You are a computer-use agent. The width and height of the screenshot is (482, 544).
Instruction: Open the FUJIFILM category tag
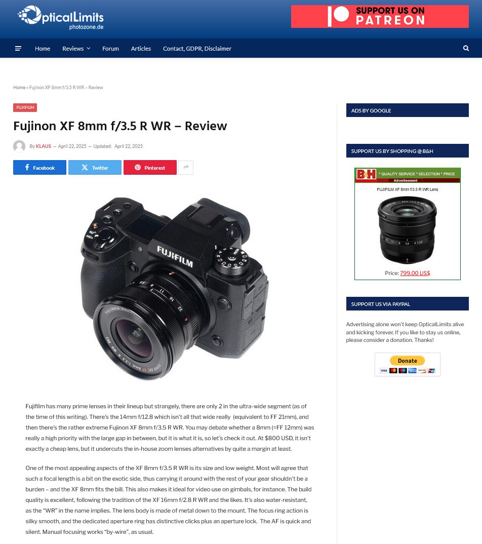click(25, 107)
